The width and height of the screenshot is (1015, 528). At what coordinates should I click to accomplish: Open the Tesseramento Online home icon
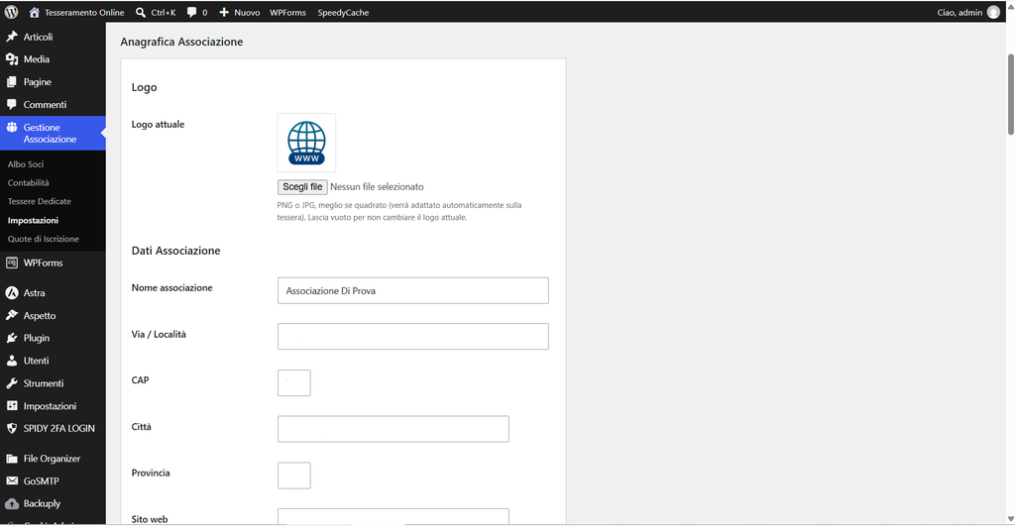point(35,12)
